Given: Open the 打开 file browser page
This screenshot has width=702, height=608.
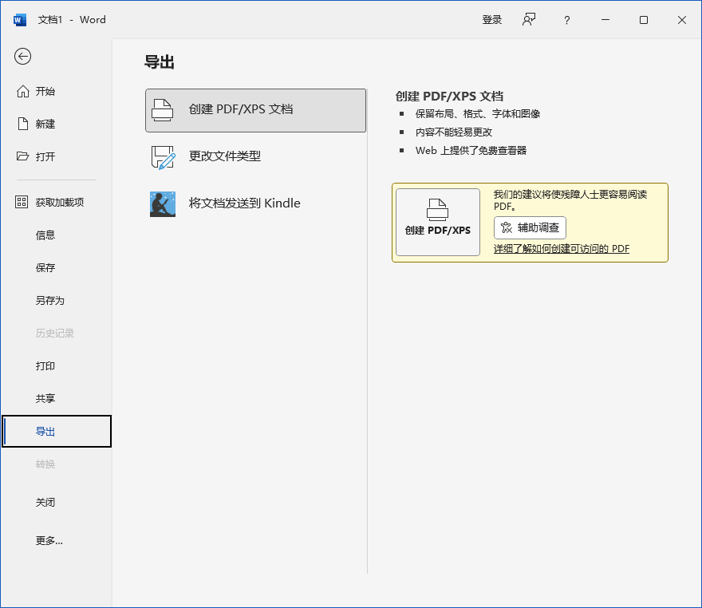Looking at the screenshot, I should pyautogui.click(x=45, y=156).
